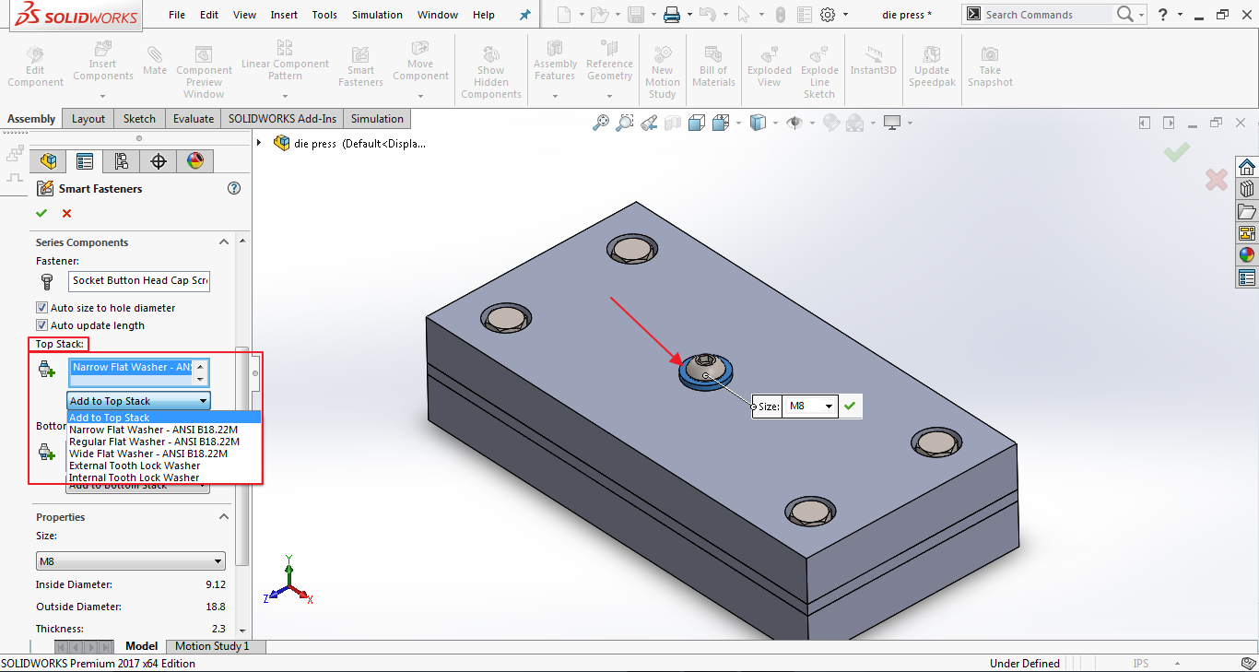Open the Properties Size M8 dropdown

point(131,560)
